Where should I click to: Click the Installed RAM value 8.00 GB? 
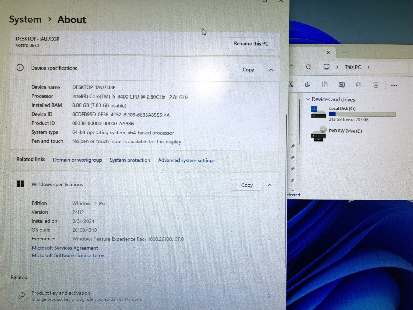point(99,105)
